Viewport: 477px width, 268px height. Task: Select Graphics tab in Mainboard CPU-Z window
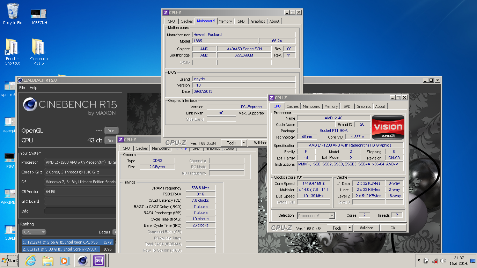pyautogui.click(x=258, y=21)
